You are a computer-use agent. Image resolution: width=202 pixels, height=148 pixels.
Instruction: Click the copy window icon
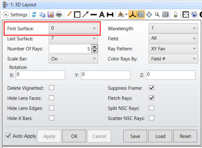[42, 15]
